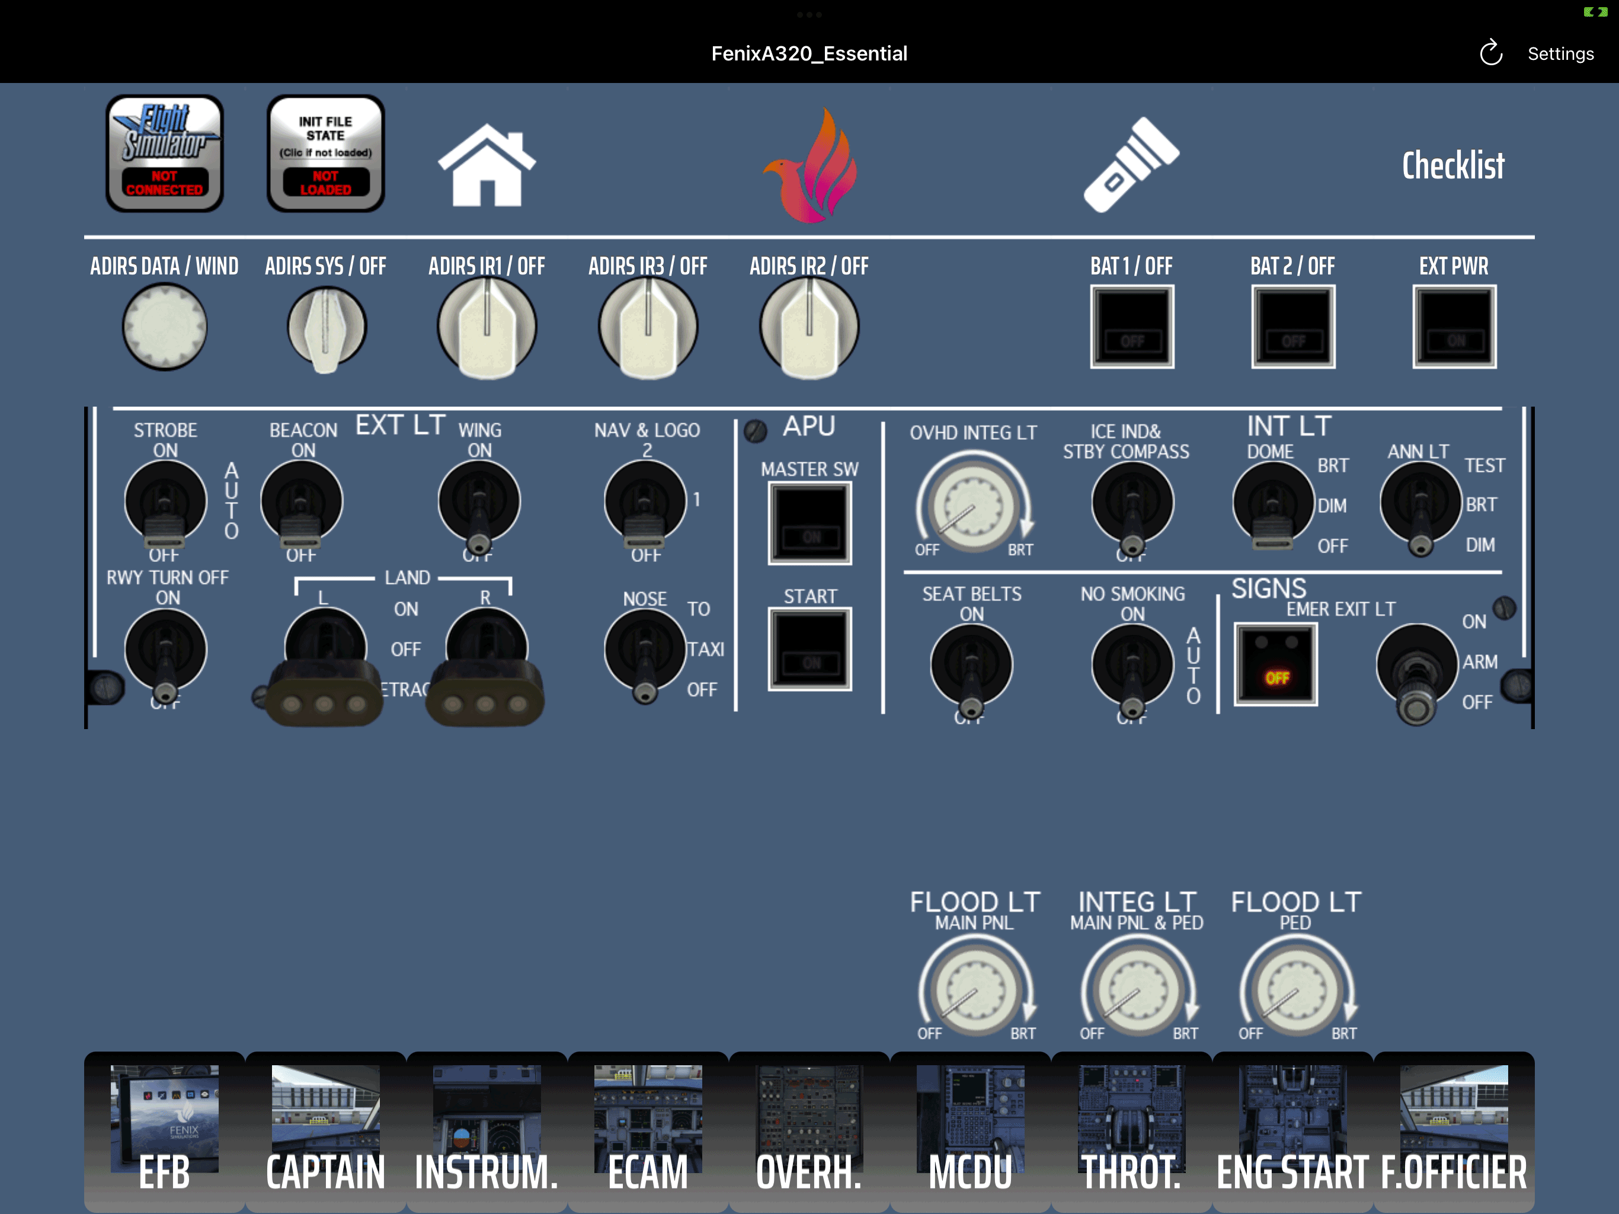This screenshot has height=1214, width=1619.
Task: Click Flight Simulator Not Connected icon
Action: (165, 154)
